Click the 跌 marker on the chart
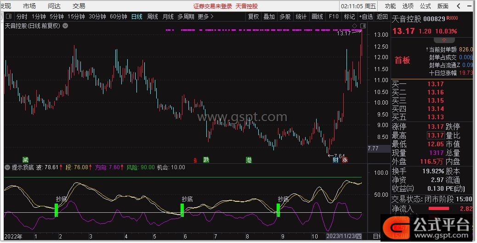The height and width of the screenshot is (243, 477). [x=206, y=160]
